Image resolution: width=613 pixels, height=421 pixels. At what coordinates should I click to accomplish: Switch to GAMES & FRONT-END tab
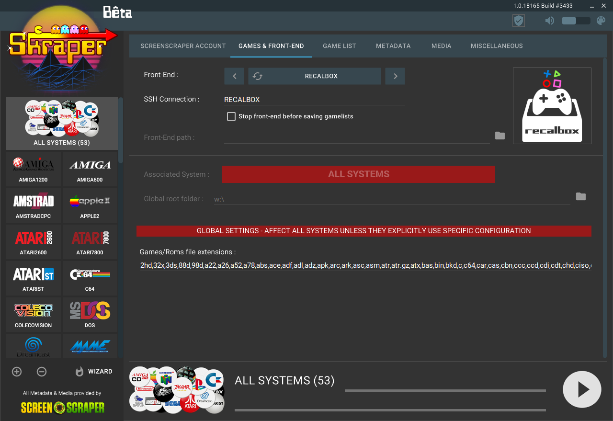[271, 46]
